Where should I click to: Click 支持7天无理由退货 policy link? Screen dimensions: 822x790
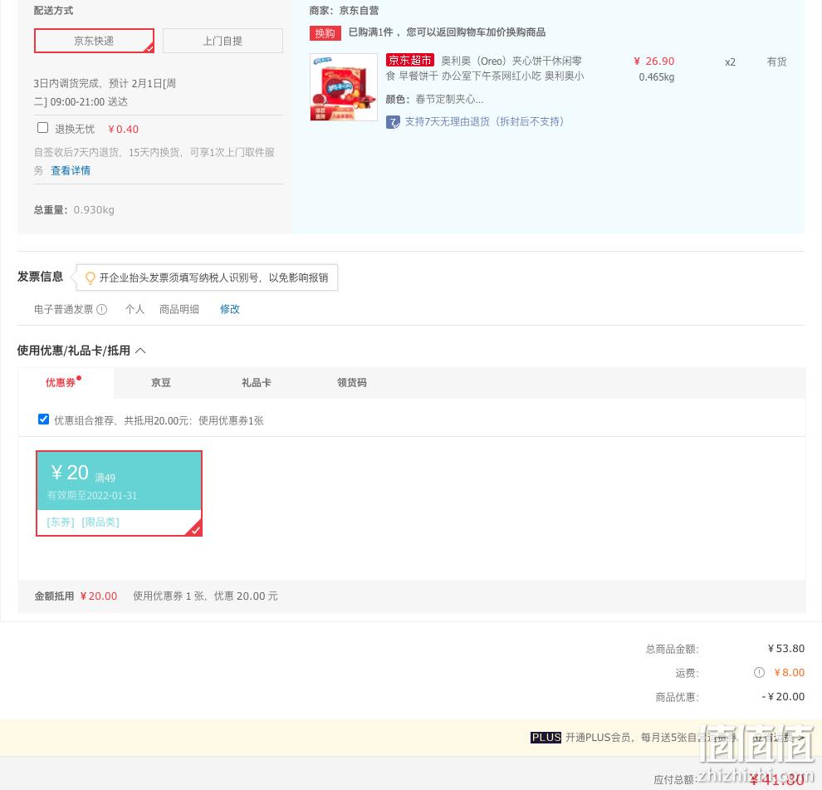[x=484, y=122]
